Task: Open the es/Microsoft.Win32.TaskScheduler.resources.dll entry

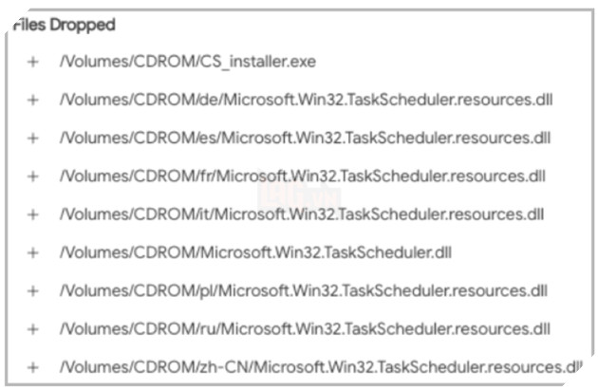Action: pyautogui.click(x=304, y=138)
